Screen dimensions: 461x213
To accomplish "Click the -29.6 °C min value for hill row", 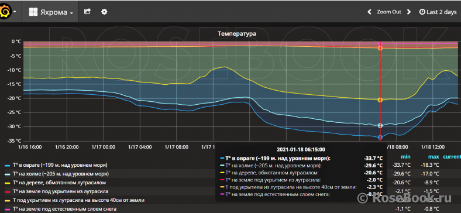I will point(401,174).
